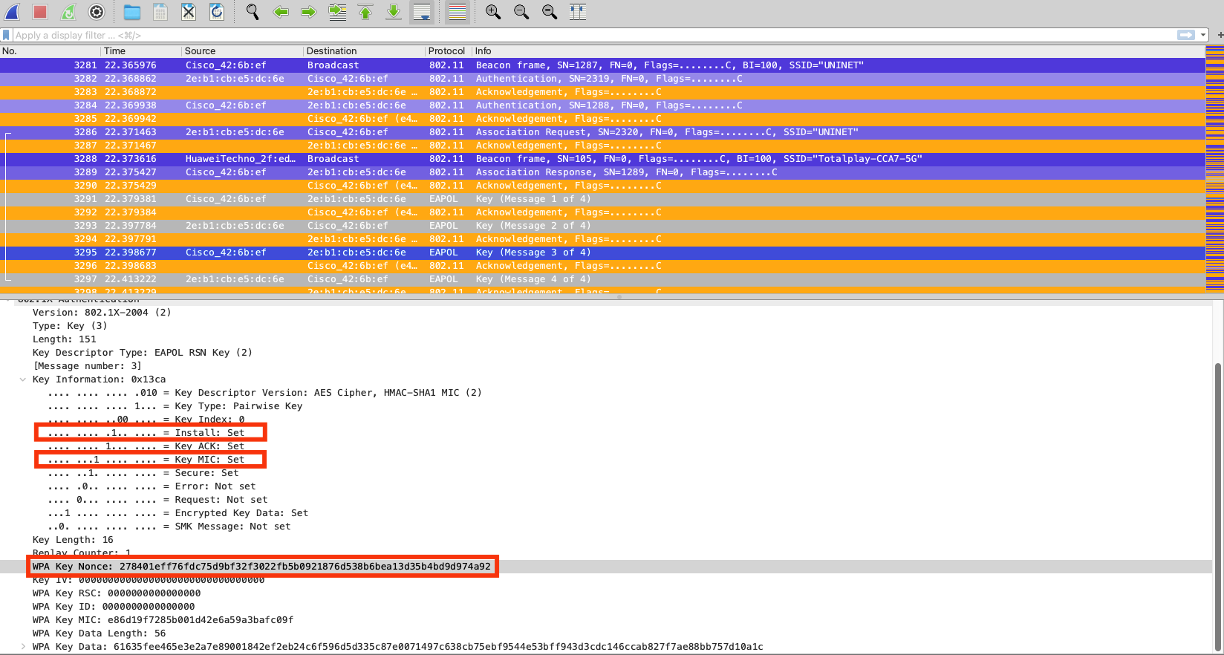Stop the running packet capture
This screenshot has height=655, width=1224.
coord(40,12)
